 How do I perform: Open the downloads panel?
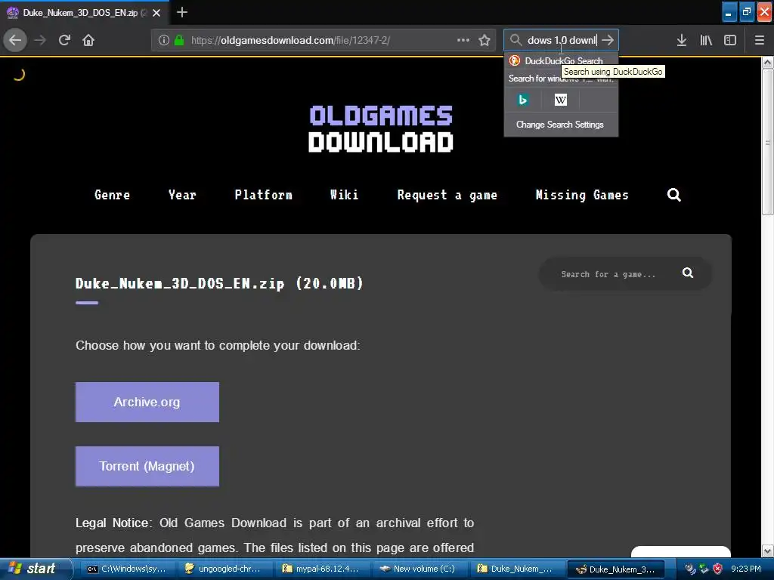tap(682, 40)
